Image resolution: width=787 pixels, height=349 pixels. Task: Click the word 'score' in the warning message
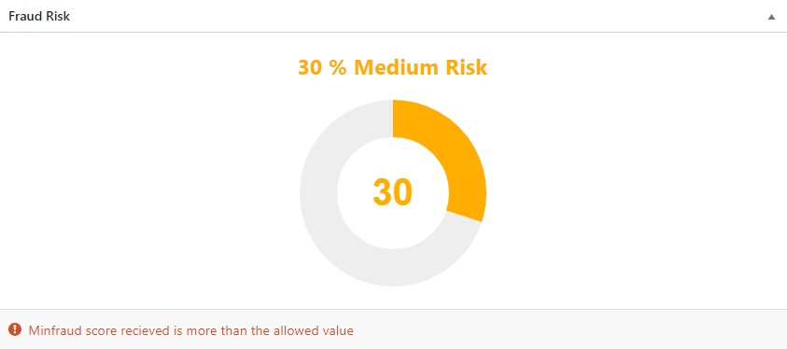pyautogui.click(x=91, y=331)
